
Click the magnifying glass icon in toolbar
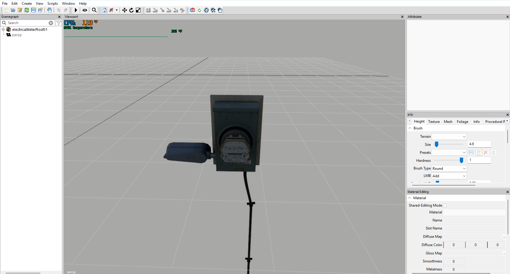coord(94,10)
